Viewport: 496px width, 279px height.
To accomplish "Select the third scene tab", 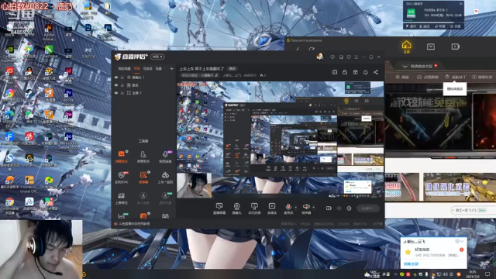I will (x=147, y=69).
